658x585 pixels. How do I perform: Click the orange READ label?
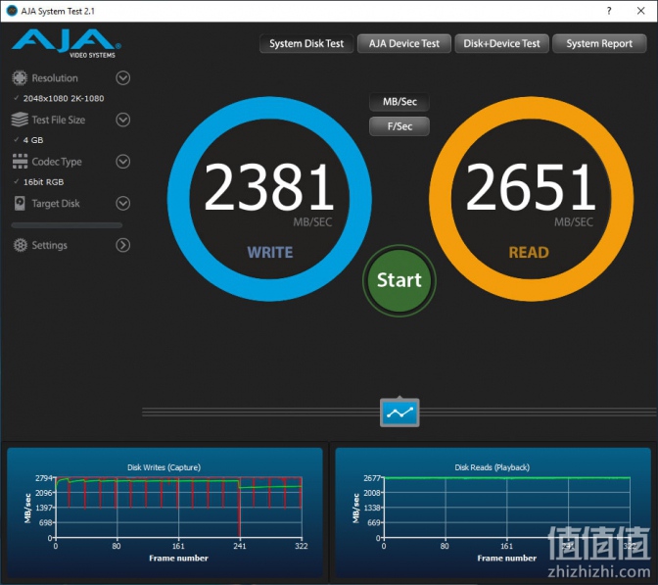coord(529,253)
